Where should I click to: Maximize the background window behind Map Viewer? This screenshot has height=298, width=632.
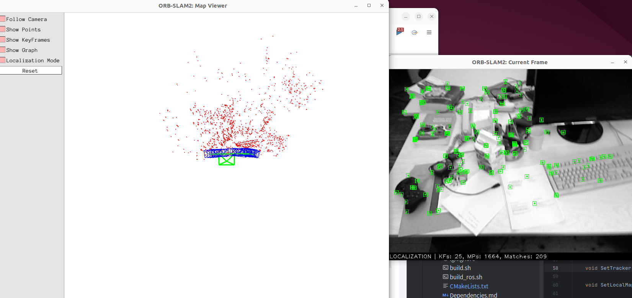click(419, 16)
